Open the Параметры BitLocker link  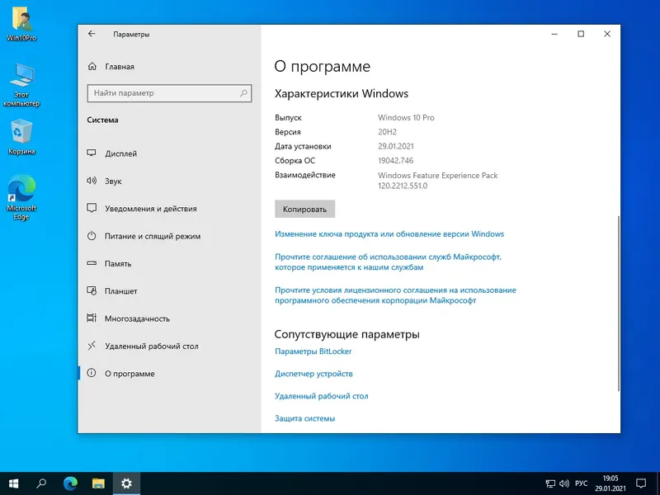pos(313,351)
